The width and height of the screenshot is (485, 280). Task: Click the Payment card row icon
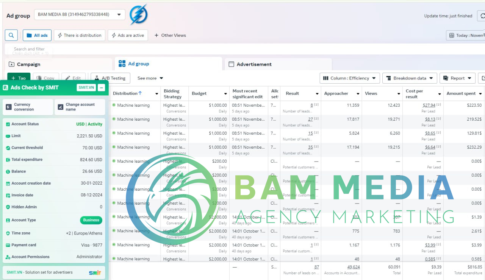(8, 245)
